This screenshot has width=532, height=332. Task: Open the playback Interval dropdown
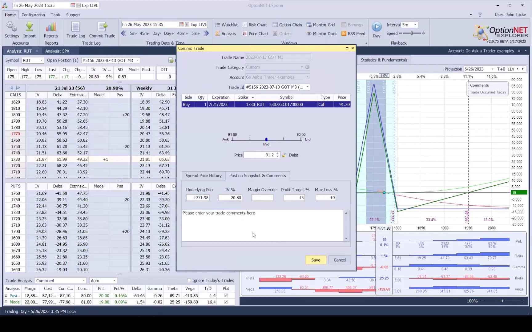(x=415, y=25)
